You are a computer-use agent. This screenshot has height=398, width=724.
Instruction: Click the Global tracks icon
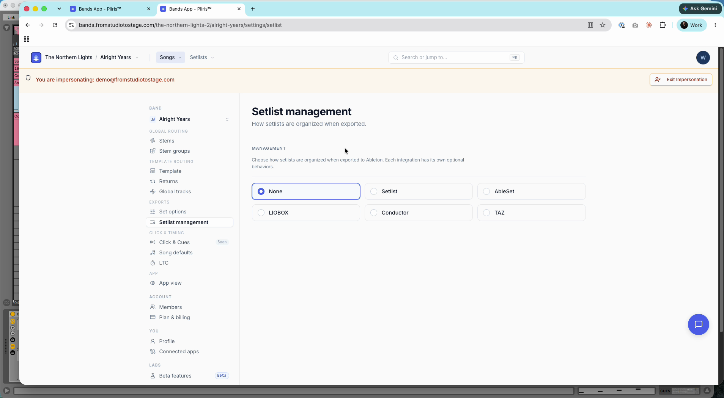point(153,191)
